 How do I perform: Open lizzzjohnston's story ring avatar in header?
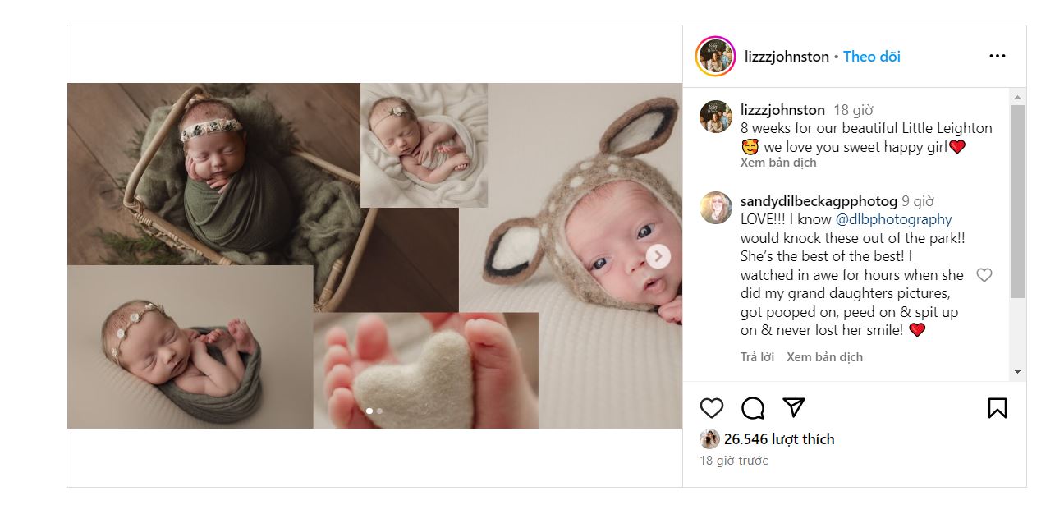[715, 57]
